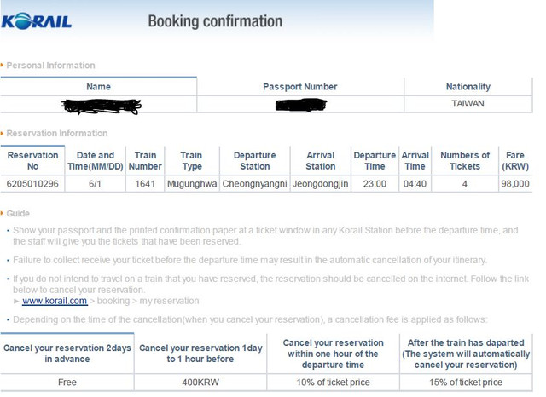The image size is (546, 397).
Task: Click the Passport Number column header
Action: pyautogui.click(x=300, y=87)
